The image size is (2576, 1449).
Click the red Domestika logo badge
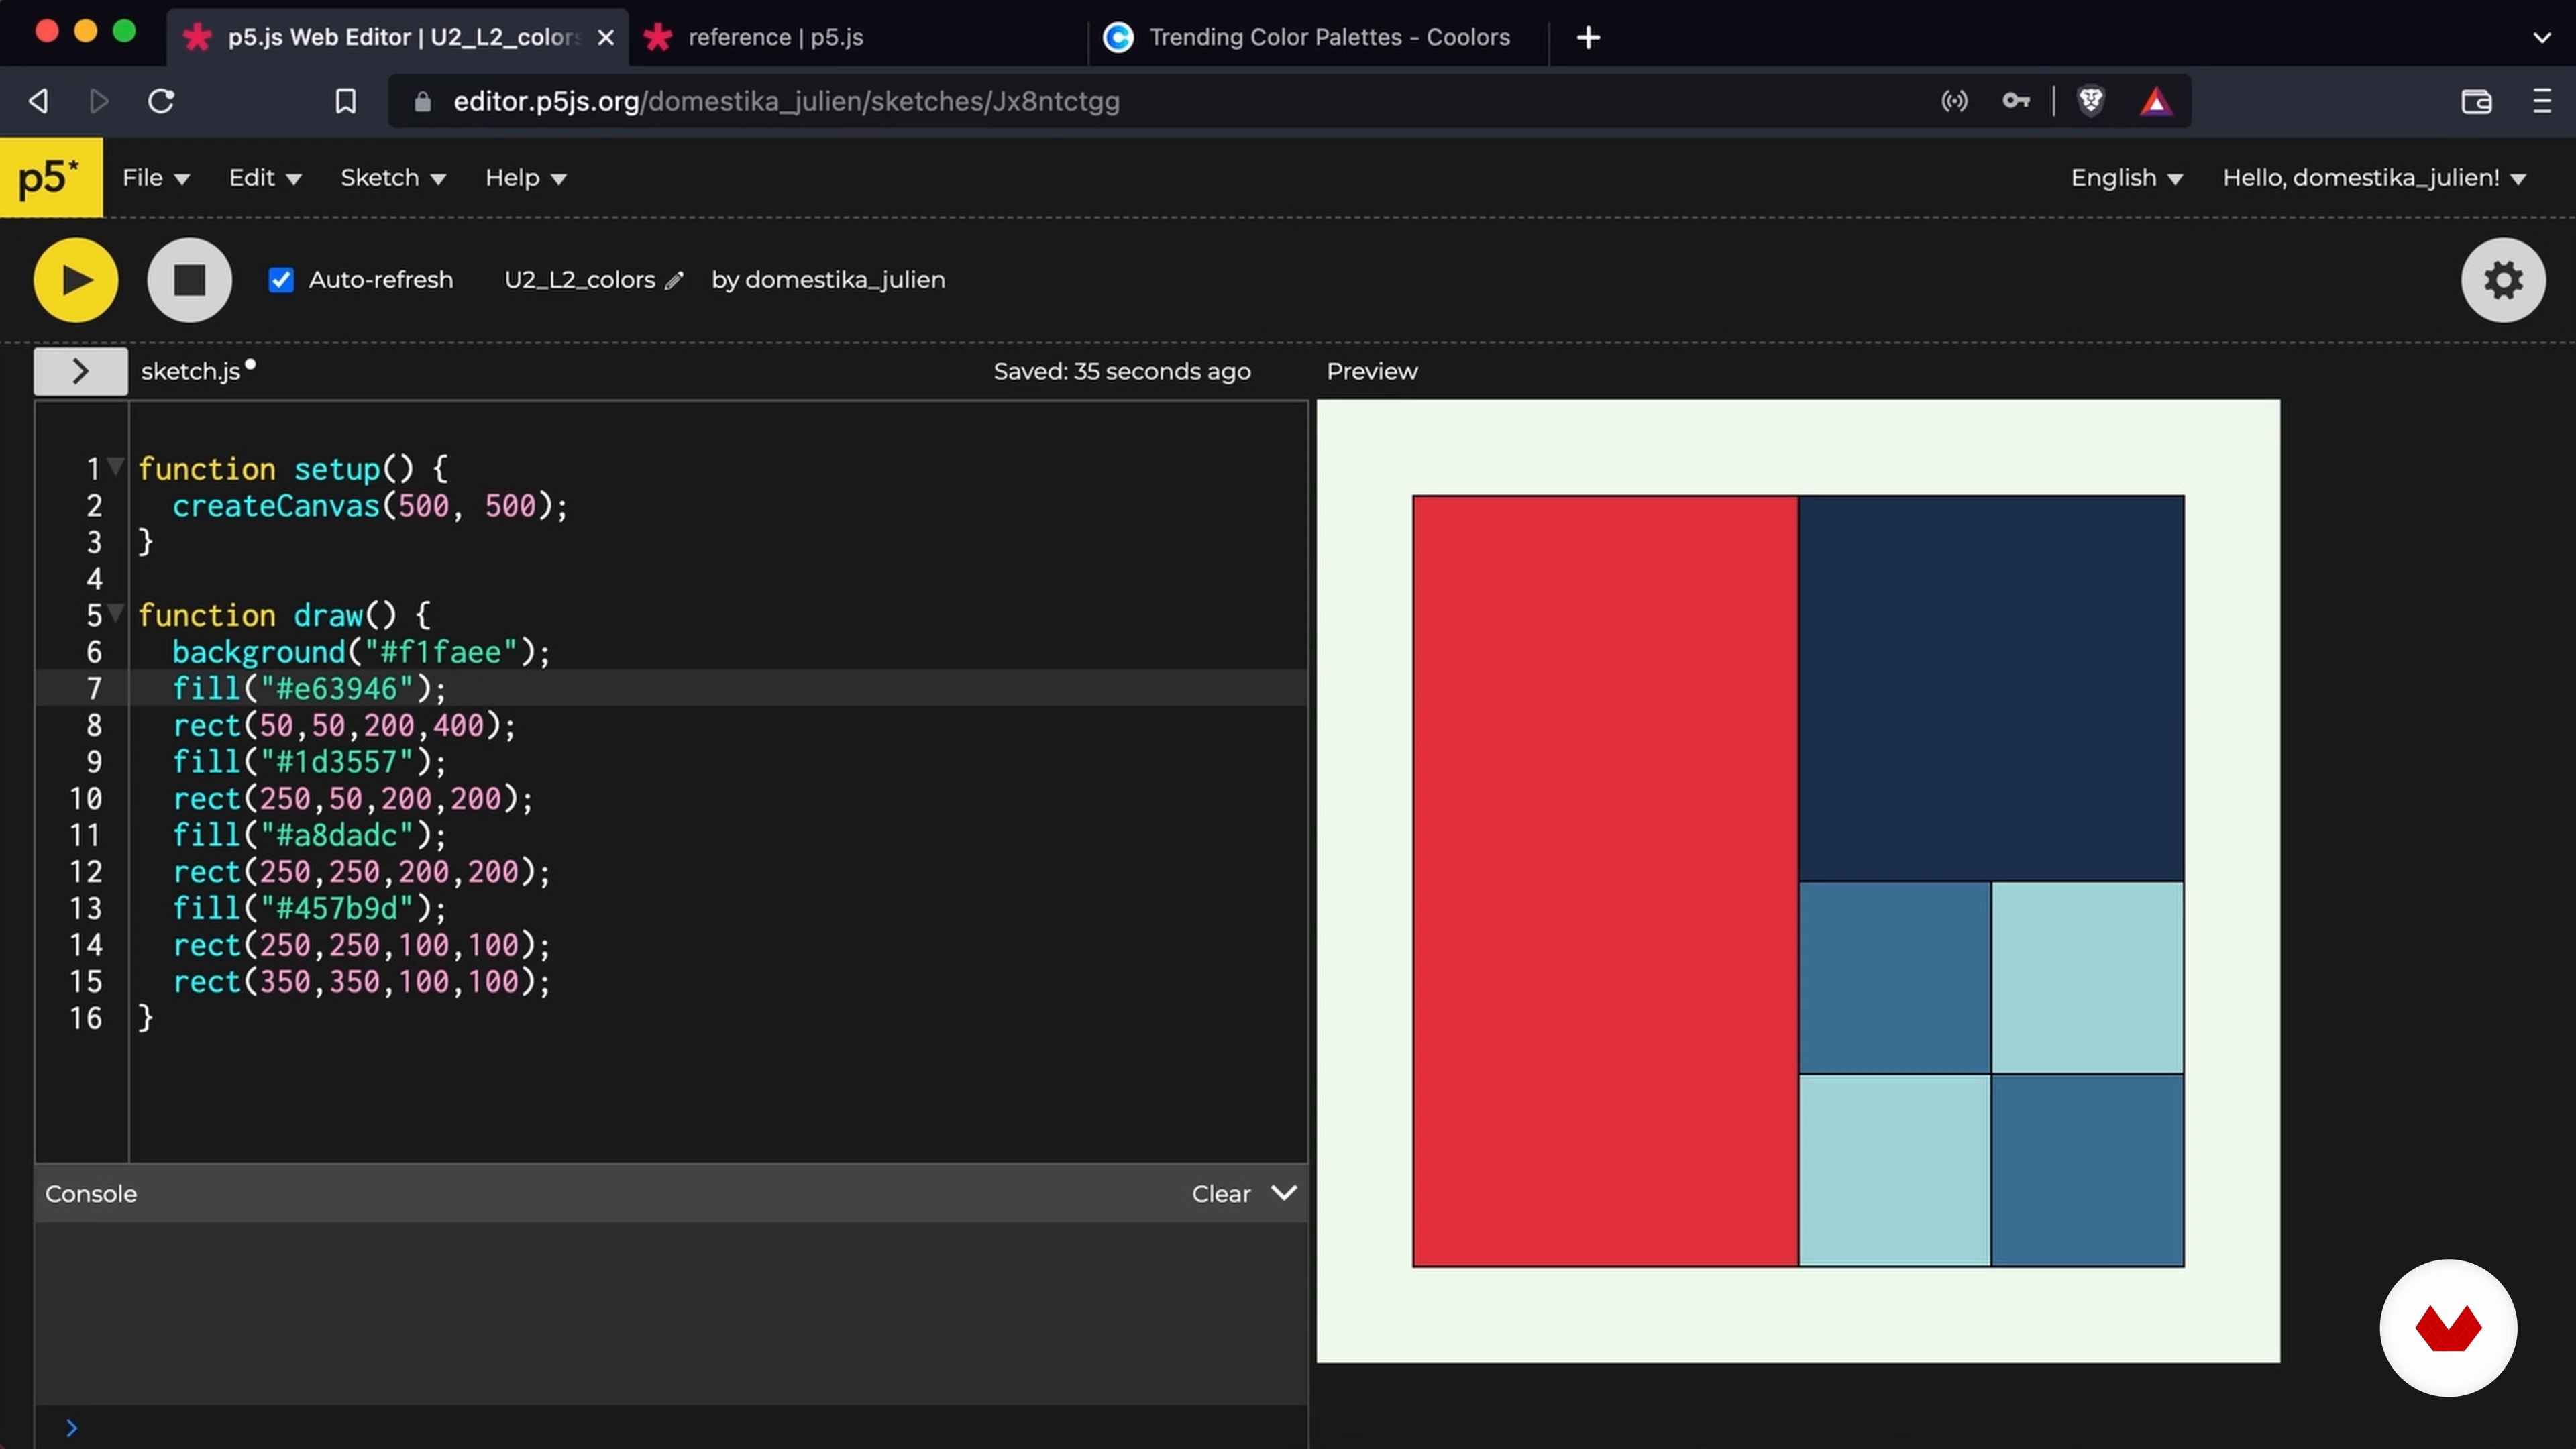pos(2448,1328)
